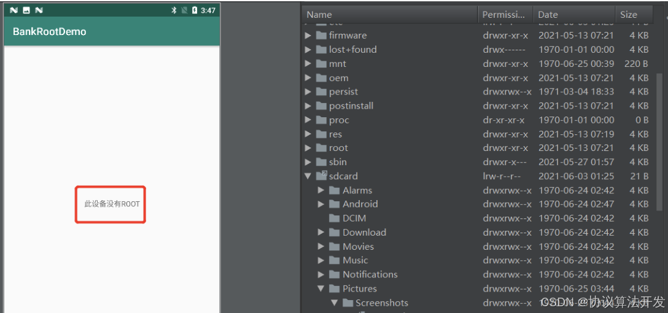This screenshot has height=313, width=668.
Task: Click the Bluetooth icon in phone status bar
Action: point(174,10)
